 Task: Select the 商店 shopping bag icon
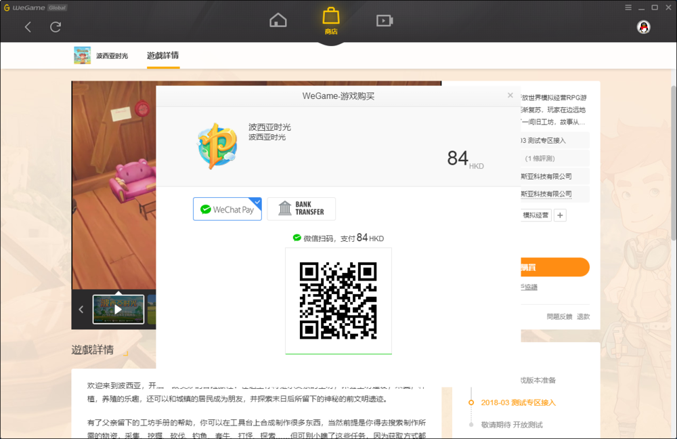pyautogui.click(x=331, y=20)
